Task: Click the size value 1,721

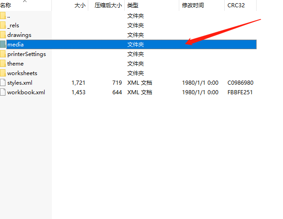Action: coord(78,83)
